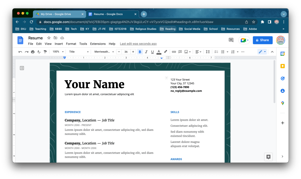Open the Title paragraph style dropdown
Image resolution: width=301 pixels, height=179 pixels.
tap(79, 52)
